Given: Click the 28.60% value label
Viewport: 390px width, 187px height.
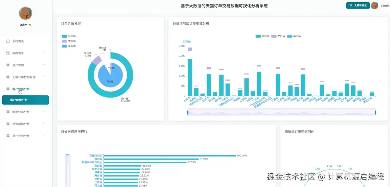Looking at the screenshot, I should 147,166.
